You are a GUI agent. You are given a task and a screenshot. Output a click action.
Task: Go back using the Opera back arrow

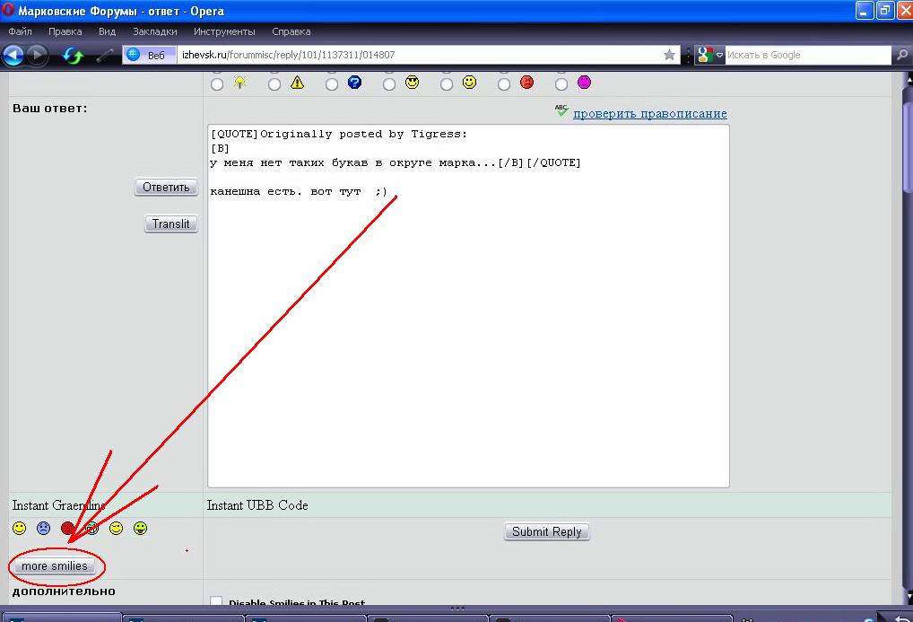[13, 55]
